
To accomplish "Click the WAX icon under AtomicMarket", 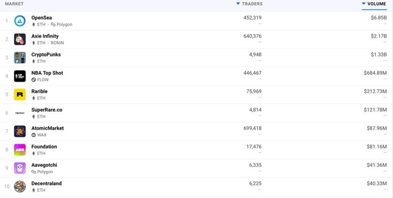I will click(x=34, y=135).
